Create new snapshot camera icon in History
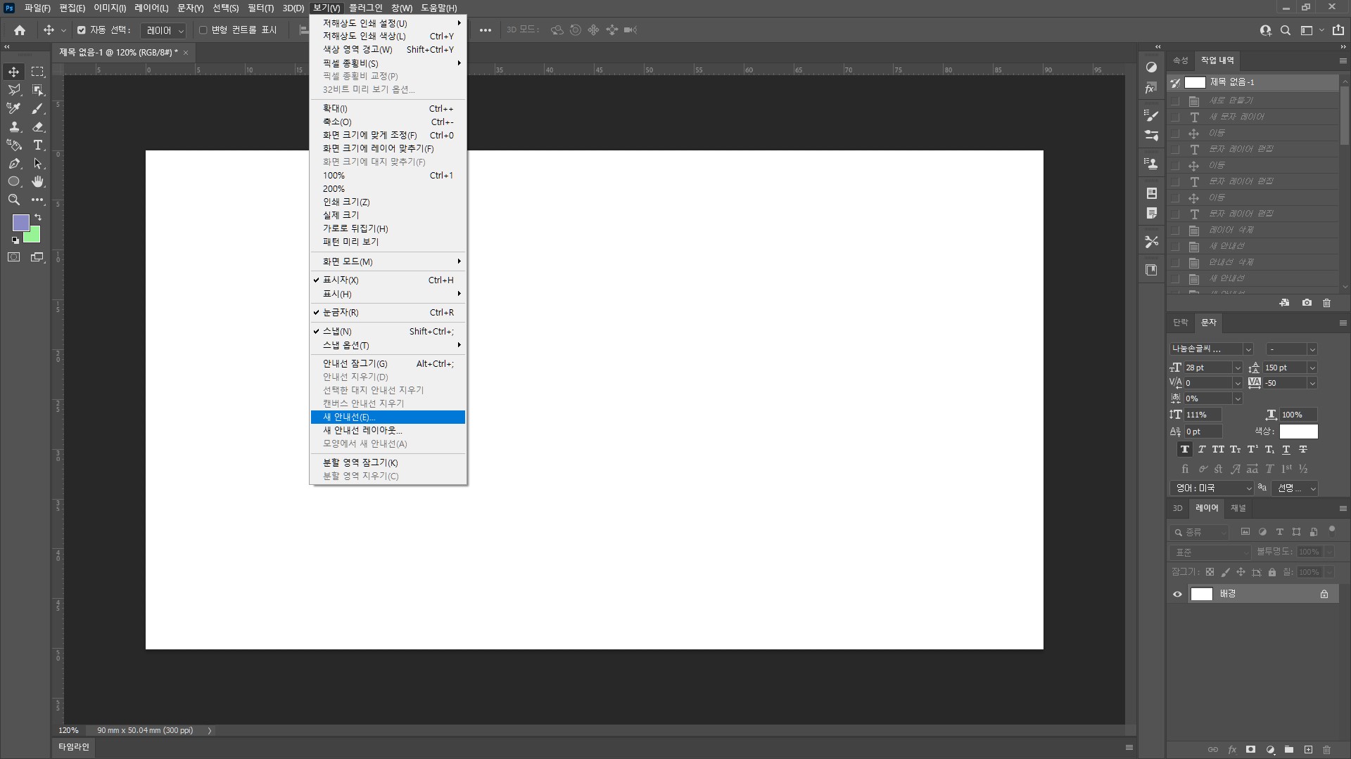Screen dimensions: 1351x759 (1307, 303)
